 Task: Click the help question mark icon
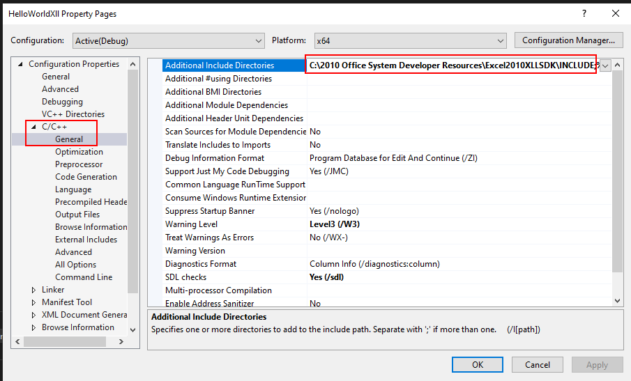pos(584,13)
